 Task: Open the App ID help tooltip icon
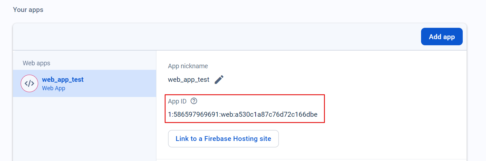click(x=194, y=101)
